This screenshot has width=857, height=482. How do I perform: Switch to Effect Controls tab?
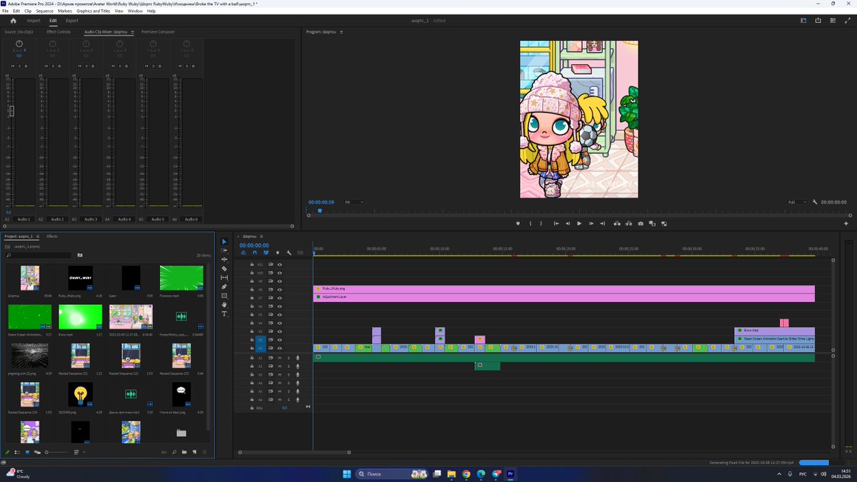(59, 32)
